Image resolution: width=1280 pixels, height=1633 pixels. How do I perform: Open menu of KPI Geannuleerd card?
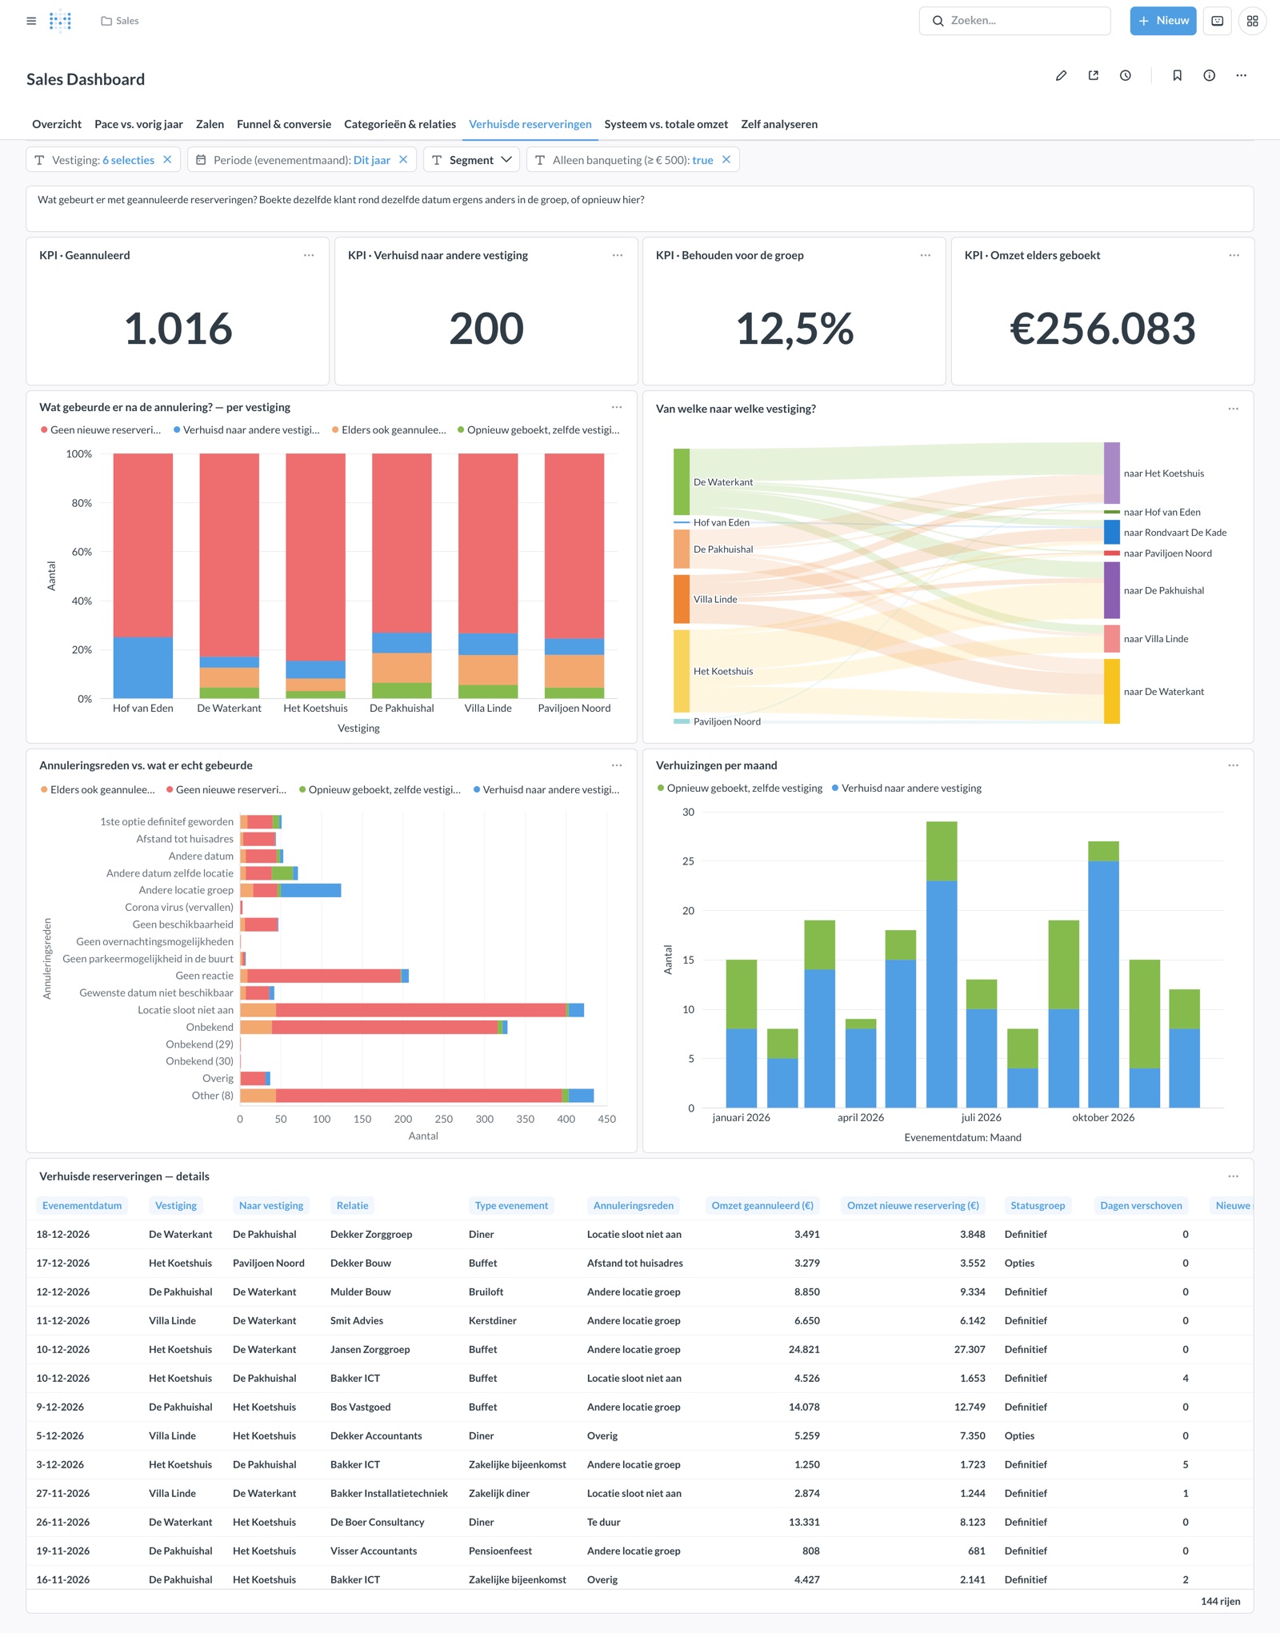tap(309, 255)
